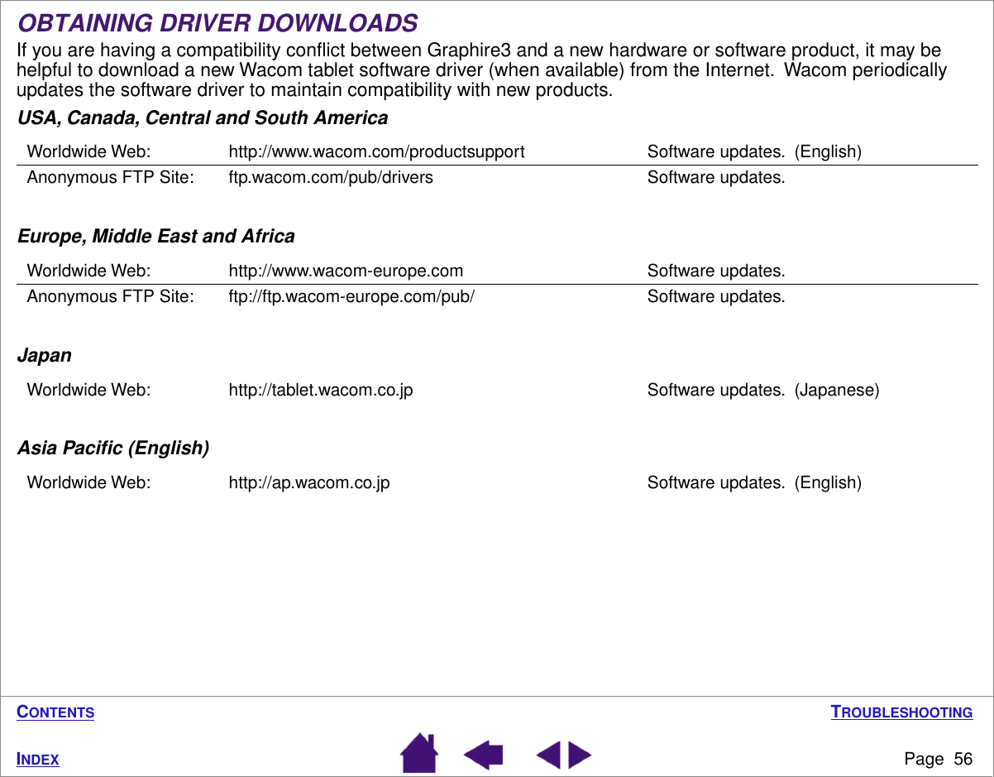Click Software updates. (English) in Asia Pacific row
994x777 pixels.
(x=754, y=482)
